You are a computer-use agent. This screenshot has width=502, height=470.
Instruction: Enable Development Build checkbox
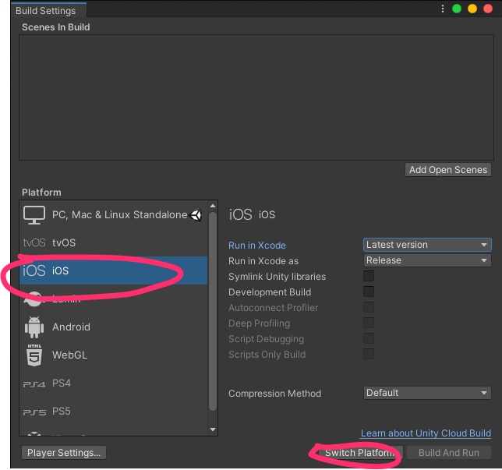click(369, 292)
